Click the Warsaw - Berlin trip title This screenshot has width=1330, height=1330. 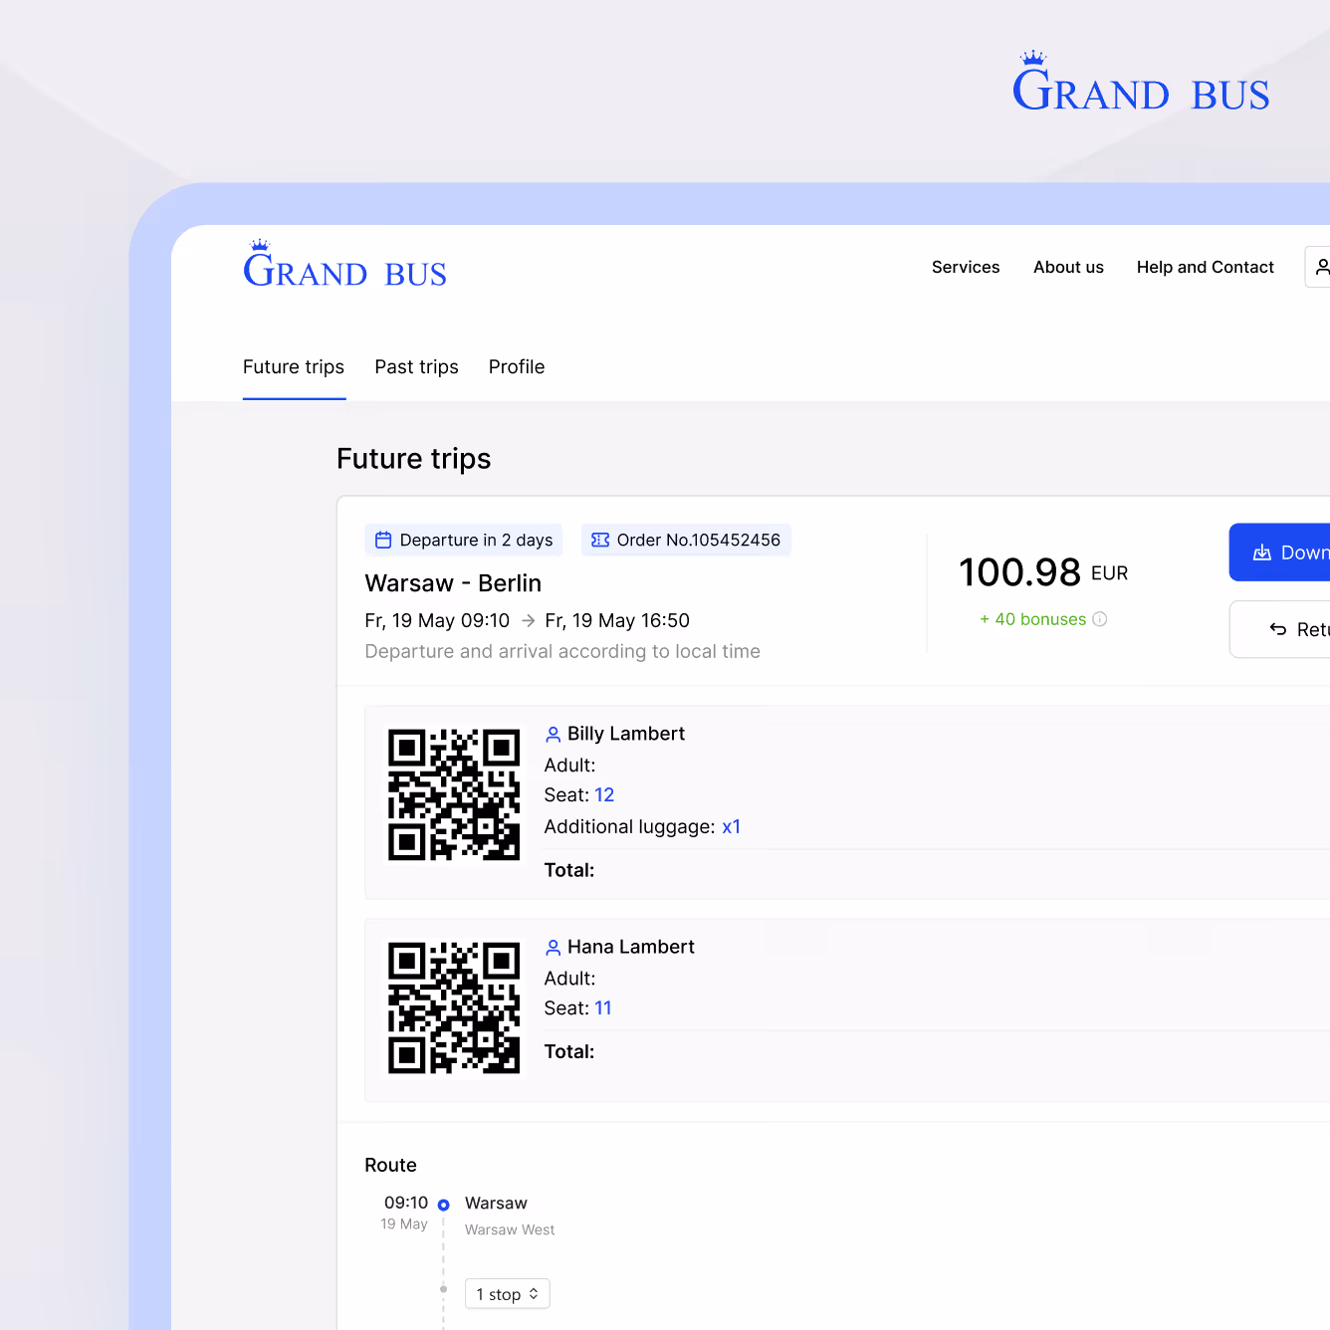point(453,583)
